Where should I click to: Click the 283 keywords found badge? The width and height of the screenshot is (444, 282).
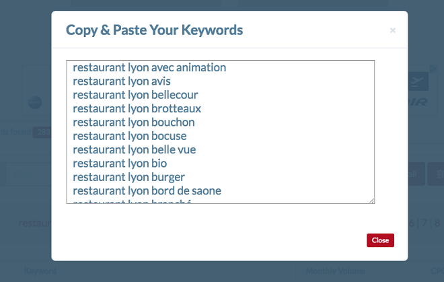[x=42, y=132]
